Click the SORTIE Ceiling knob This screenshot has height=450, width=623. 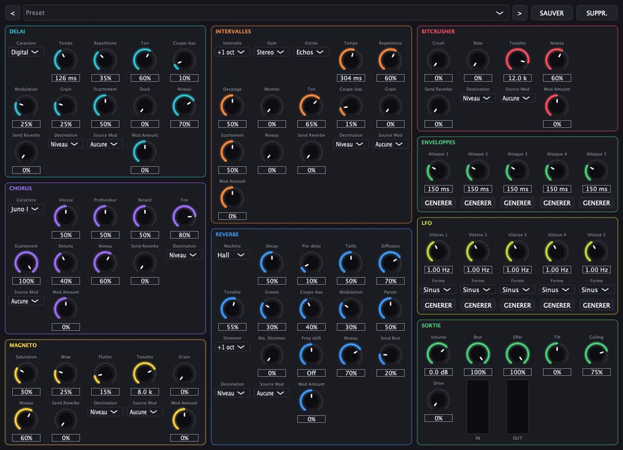tap(596, 354)
